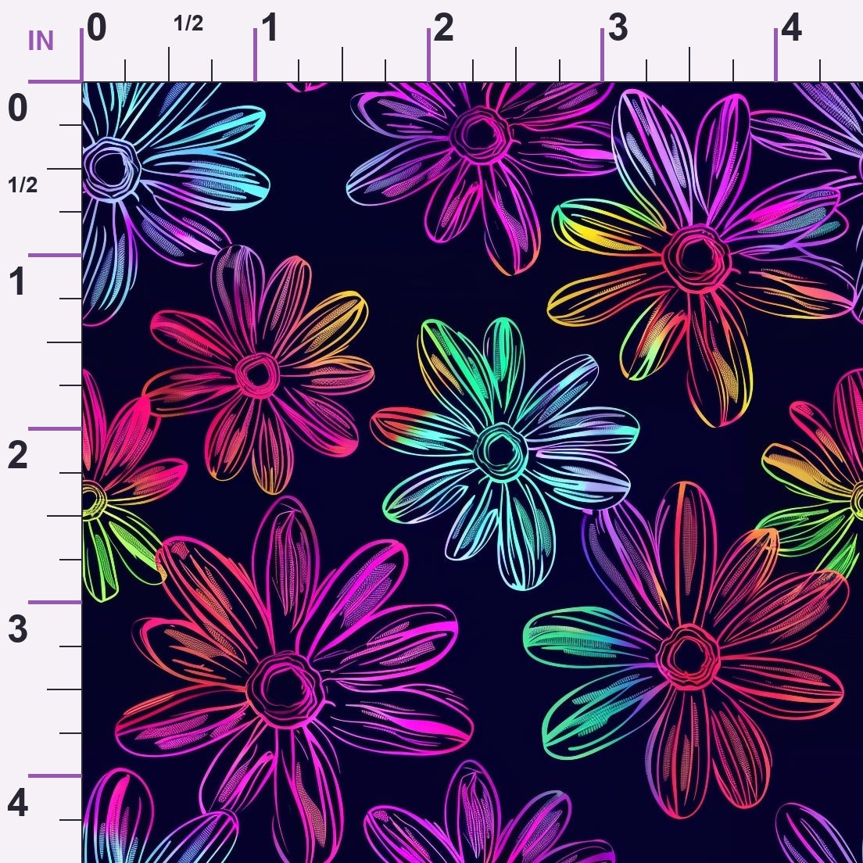
Task: Click the teal green flower in the center
Action: [x=502, y=451]
